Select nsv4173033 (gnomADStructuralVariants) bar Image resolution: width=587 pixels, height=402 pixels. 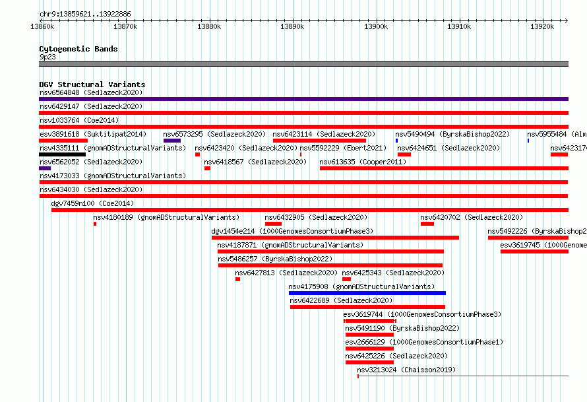303,182
